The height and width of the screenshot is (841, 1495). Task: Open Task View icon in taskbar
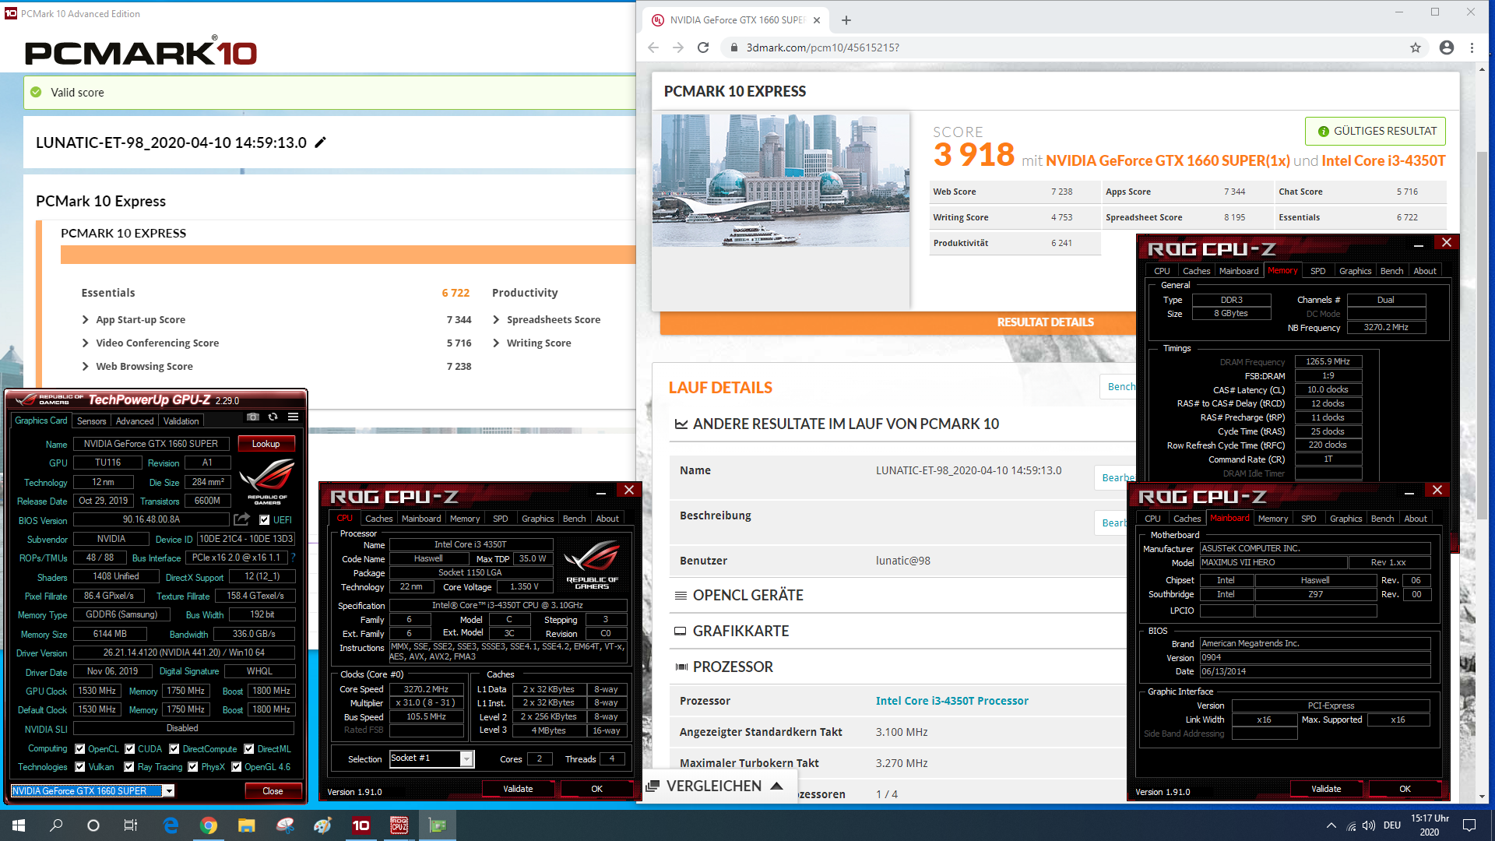coord(131,825)
